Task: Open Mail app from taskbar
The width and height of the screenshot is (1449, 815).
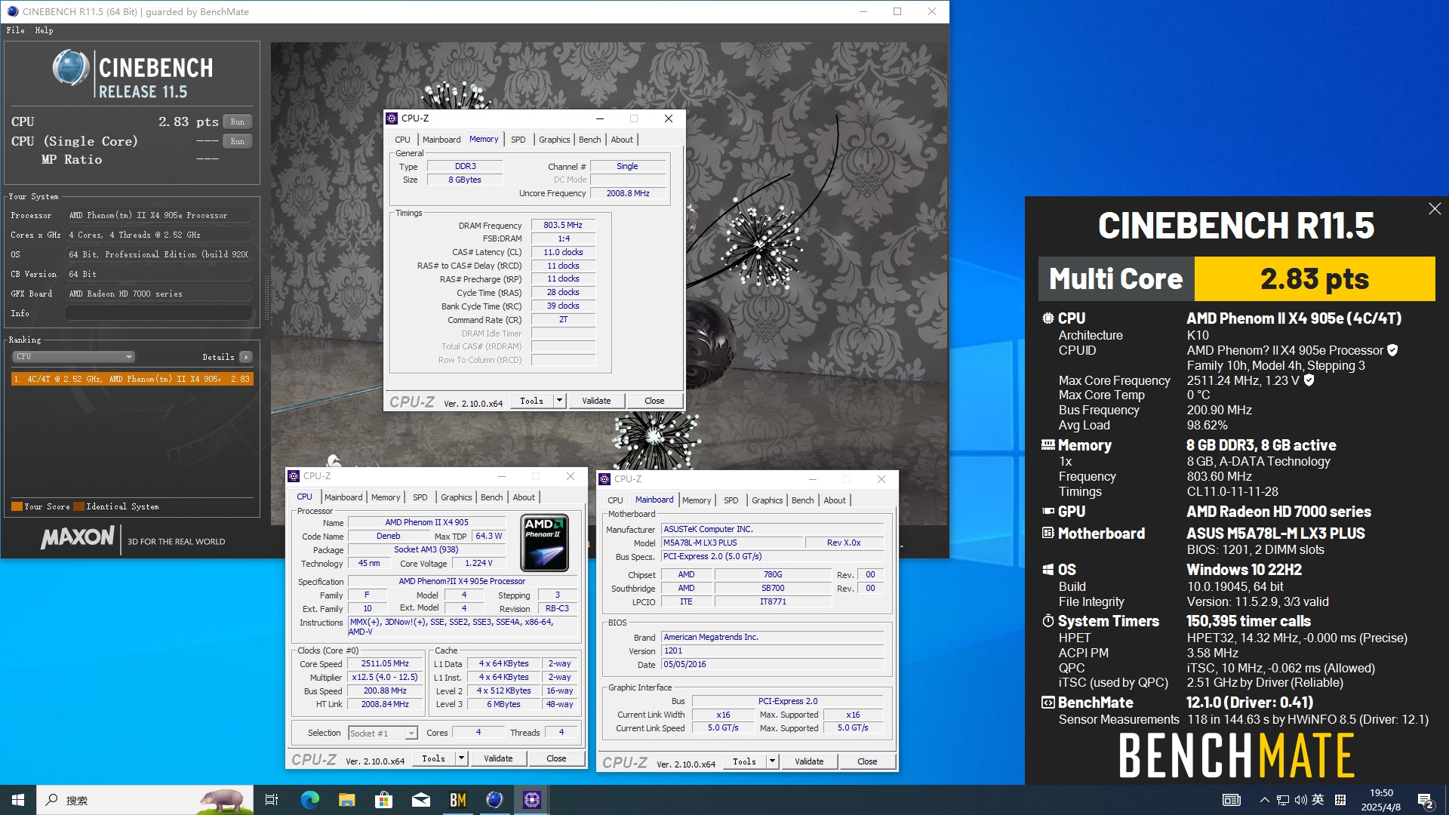Action: click(x=420, y=800)
